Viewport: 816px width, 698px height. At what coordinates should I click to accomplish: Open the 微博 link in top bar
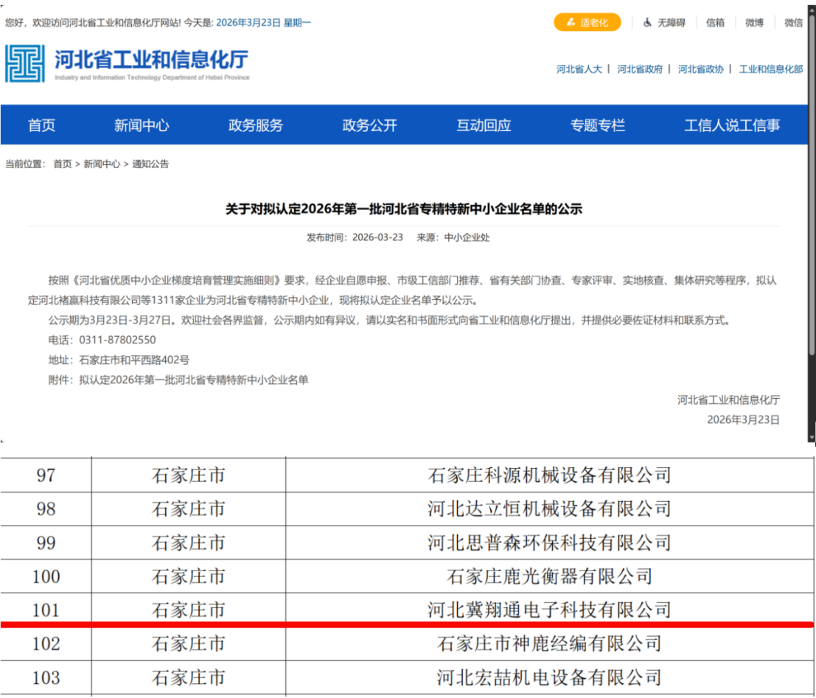754,23
